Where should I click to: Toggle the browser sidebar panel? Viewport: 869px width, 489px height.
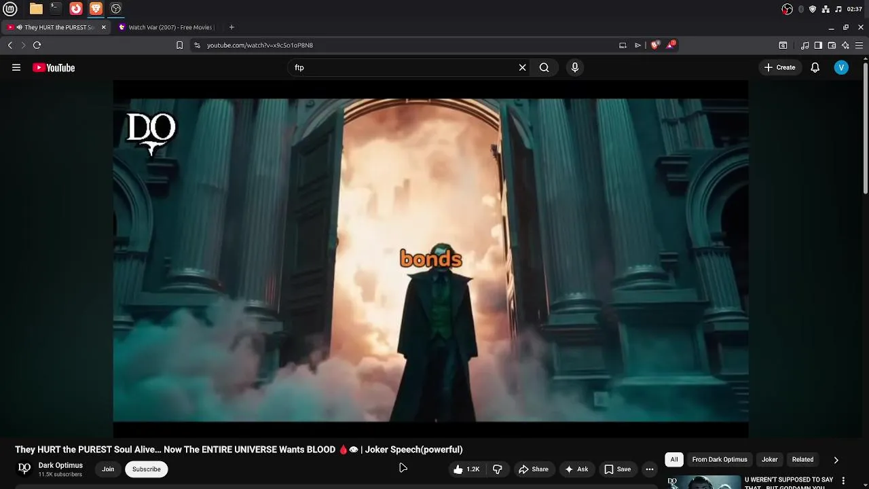(x=818, y=45)
